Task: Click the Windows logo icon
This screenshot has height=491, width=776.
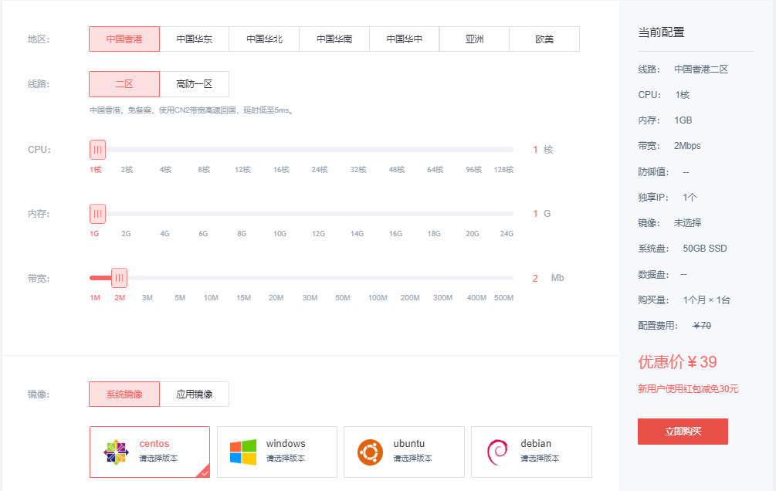Action: [243, 452]
